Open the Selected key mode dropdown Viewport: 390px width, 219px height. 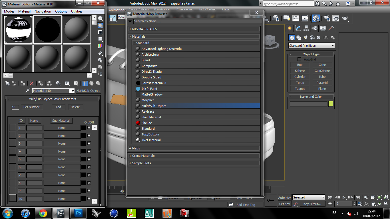[309, 197]
